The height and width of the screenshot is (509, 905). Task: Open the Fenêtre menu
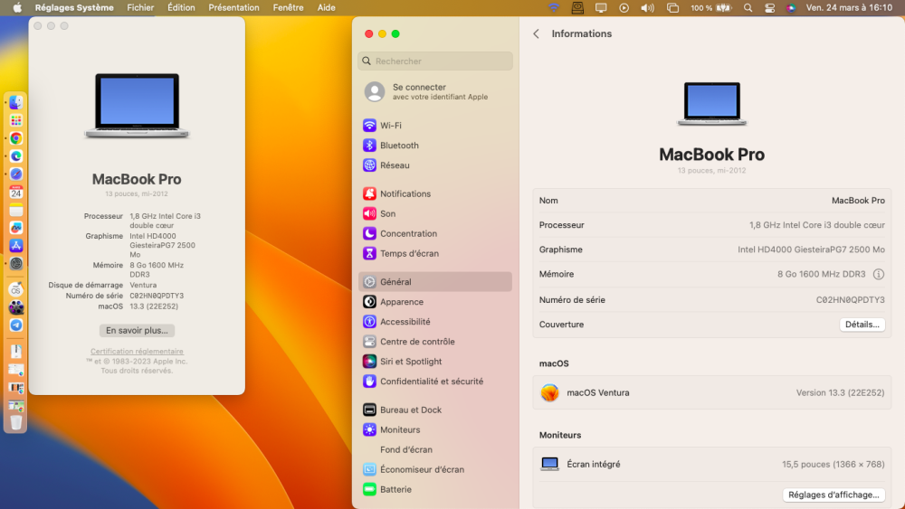tap(288, 7)
